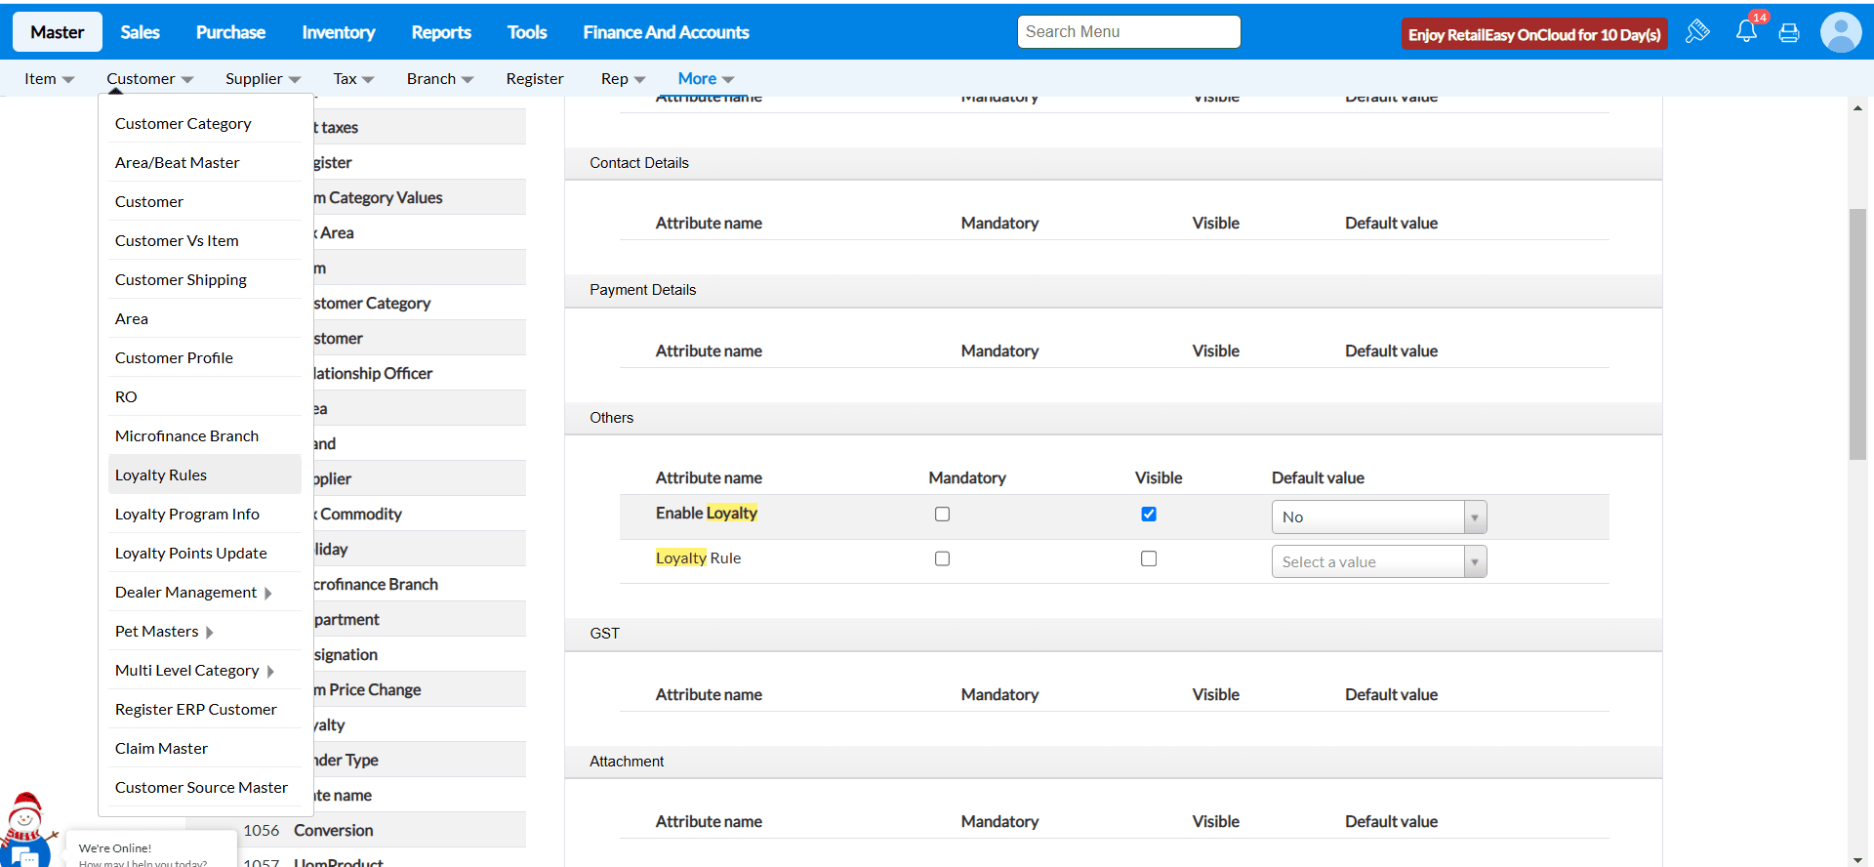Screen dimensions: 1874x867
Task: Open the Register link
Action: click(534, 79)
